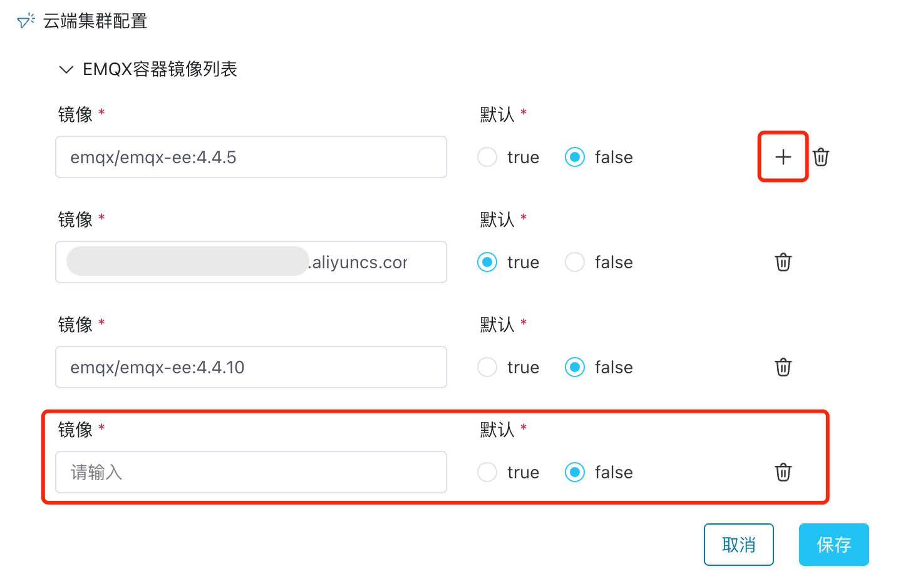
Task: Click the emqx/emqx-ee:4.4.5 image field
Action: pyautogui.click(x=250, y=157)
